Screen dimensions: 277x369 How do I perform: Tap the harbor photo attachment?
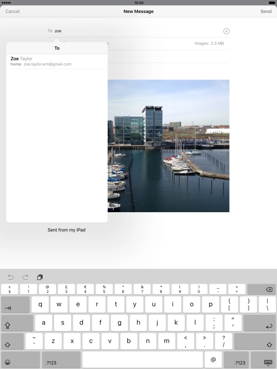coord(168,146)
